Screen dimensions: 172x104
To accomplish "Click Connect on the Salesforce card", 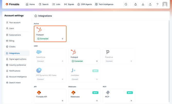I will (x=41, y=61).
